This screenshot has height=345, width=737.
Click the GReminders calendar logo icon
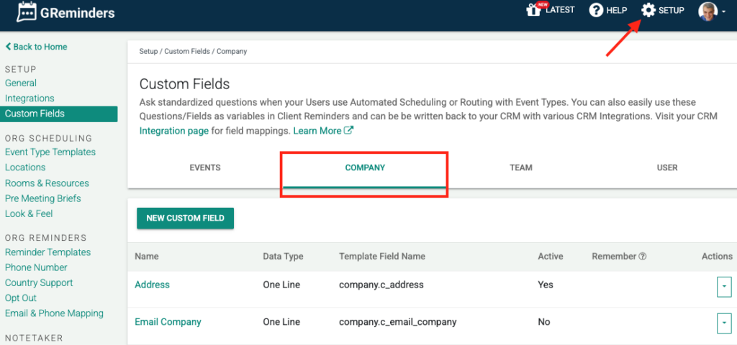point(27,12)
